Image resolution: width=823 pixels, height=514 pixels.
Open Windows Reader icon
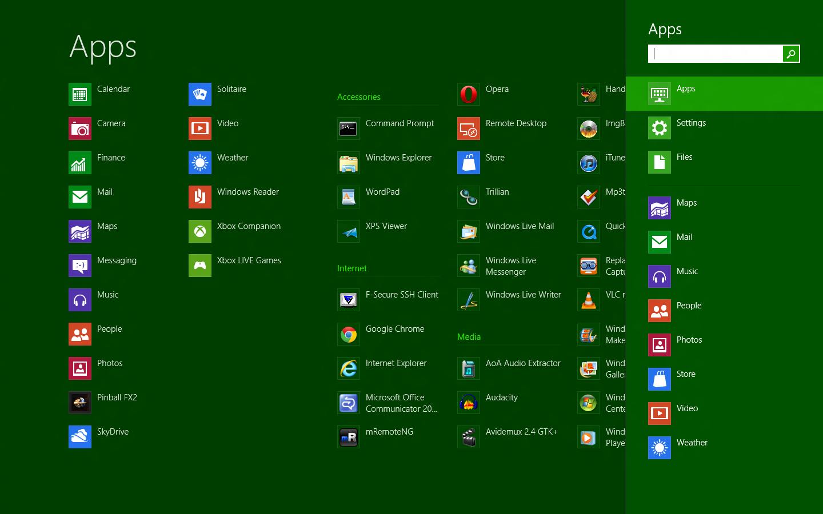click(x=200, y=197)
